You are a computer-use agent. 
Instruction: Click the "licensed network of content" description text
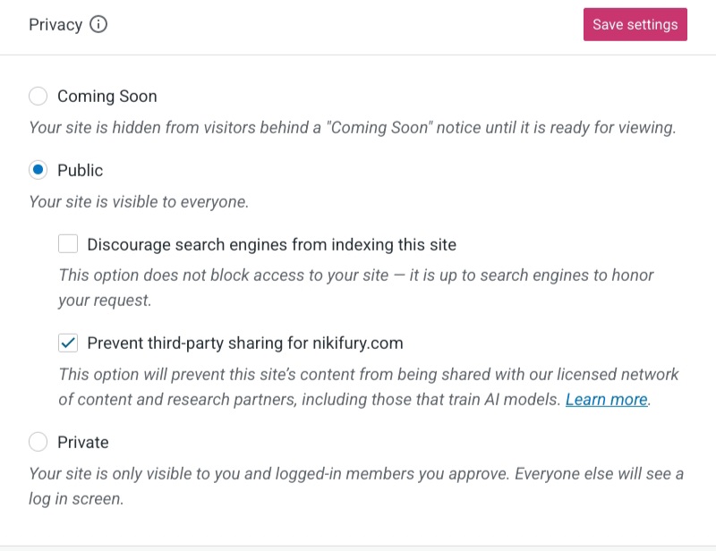click(369, 374)
